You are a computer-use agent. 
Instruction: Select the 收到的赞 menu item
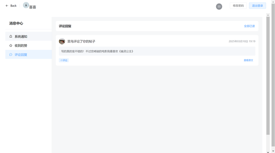29,45
